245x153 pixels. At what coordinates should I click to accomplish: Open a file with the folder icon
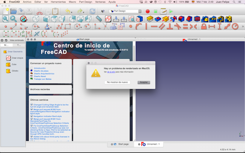pos(13,11)
